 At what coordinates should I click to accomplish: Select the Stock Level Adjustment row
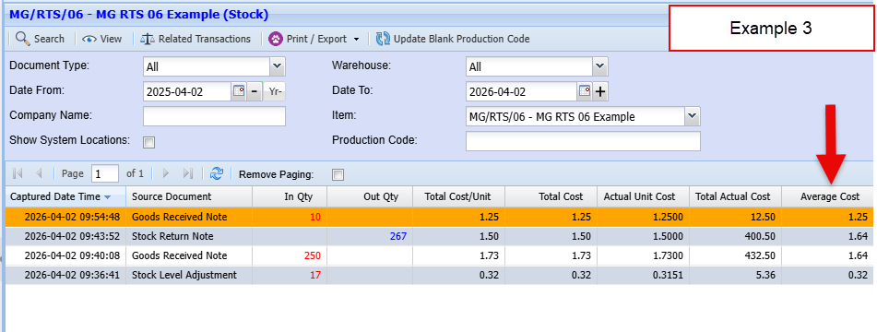(x=439, y=275)
